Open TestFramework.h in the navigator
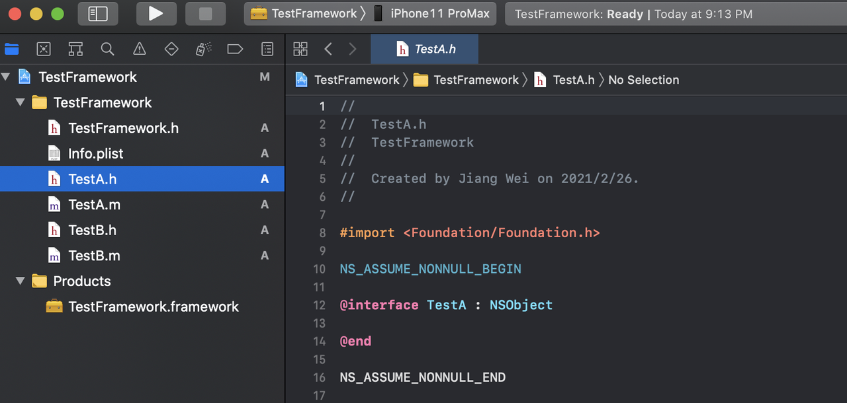 (142, 128)
